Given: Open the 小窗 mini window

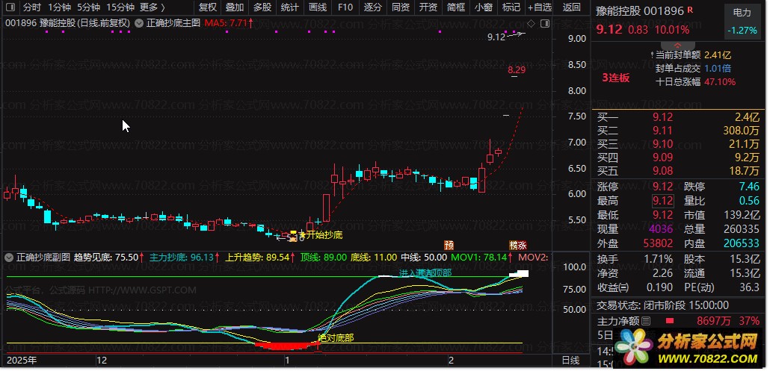Looking at the screenshot, I should point(484,7).
